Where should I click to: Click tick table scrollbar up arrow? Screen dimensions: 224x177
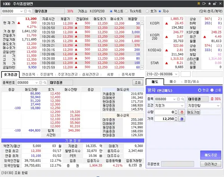pyautogui.click(x=142, y=23)
